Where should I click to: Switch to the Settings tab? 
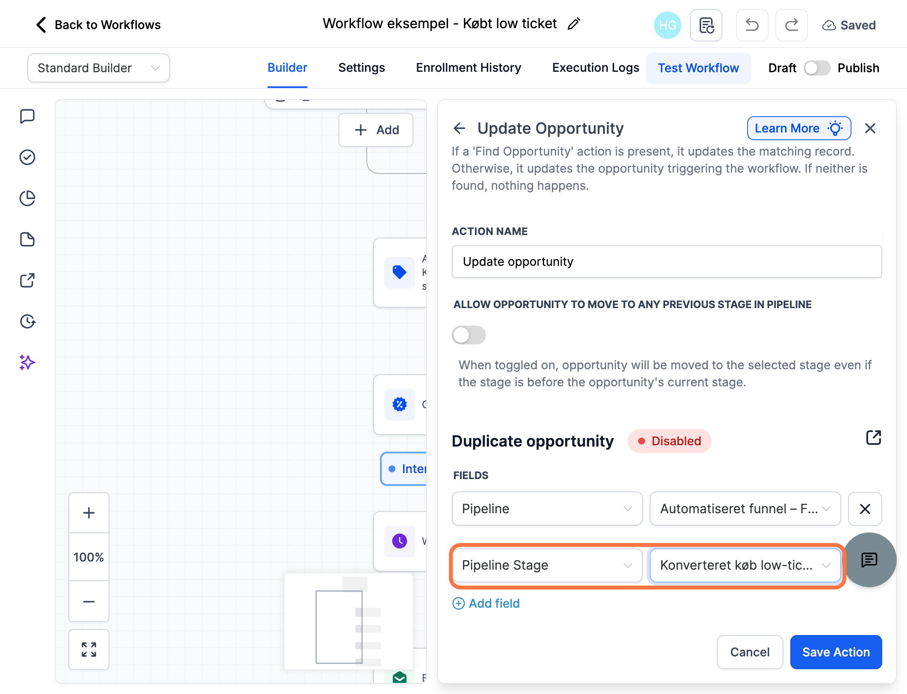coord(362,68)
